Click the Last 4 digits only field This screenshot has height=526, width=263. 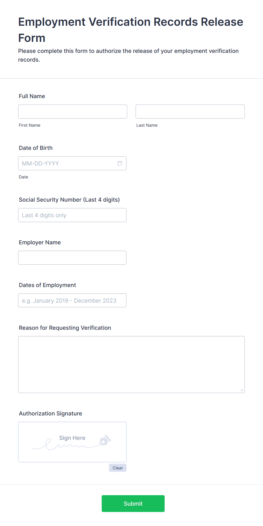[72, 215]
